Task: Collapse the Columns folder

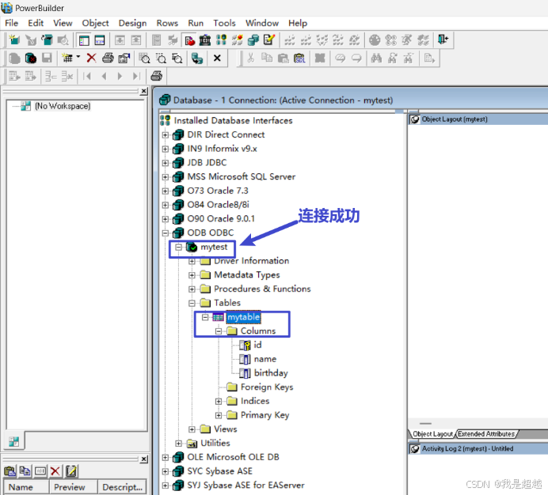Action: pyautogui.click(x=219, y=331)
